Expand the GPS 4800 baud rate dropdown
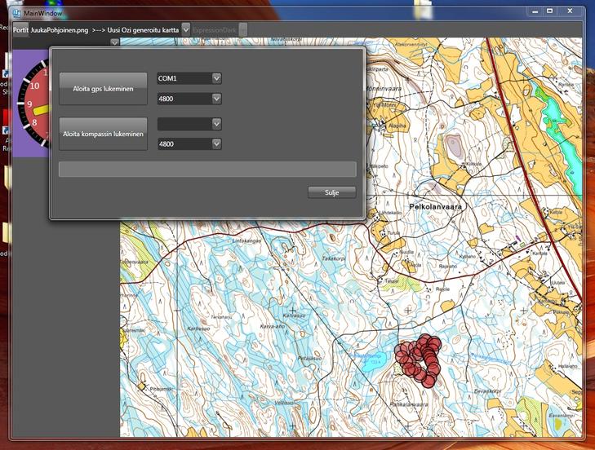595x450 pixels. (216, 99)
